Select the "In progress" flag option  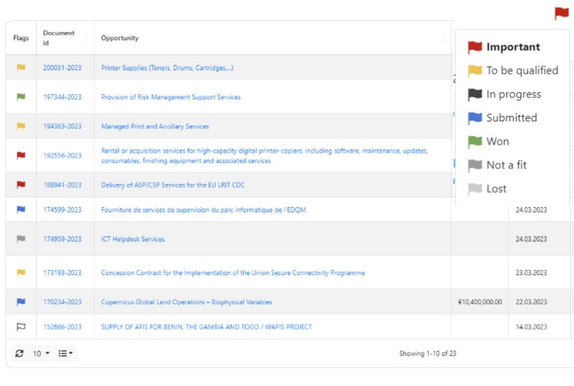click(504, 94)
